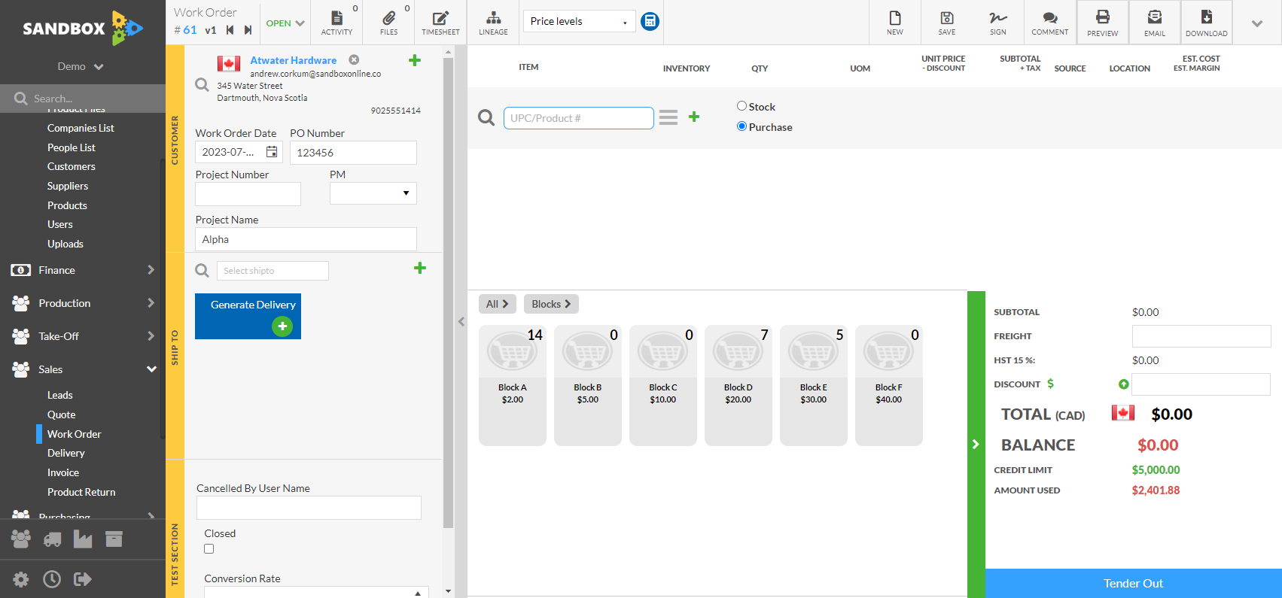This screenshot has height=598, width=1282.
Task: Click the Tender Out button
Action: click(1133, 583)
